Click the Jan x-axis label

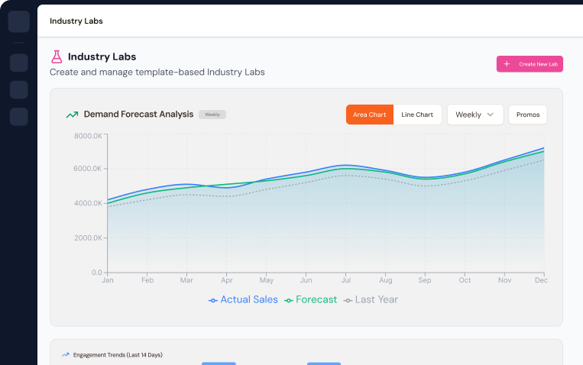point(108,280)
